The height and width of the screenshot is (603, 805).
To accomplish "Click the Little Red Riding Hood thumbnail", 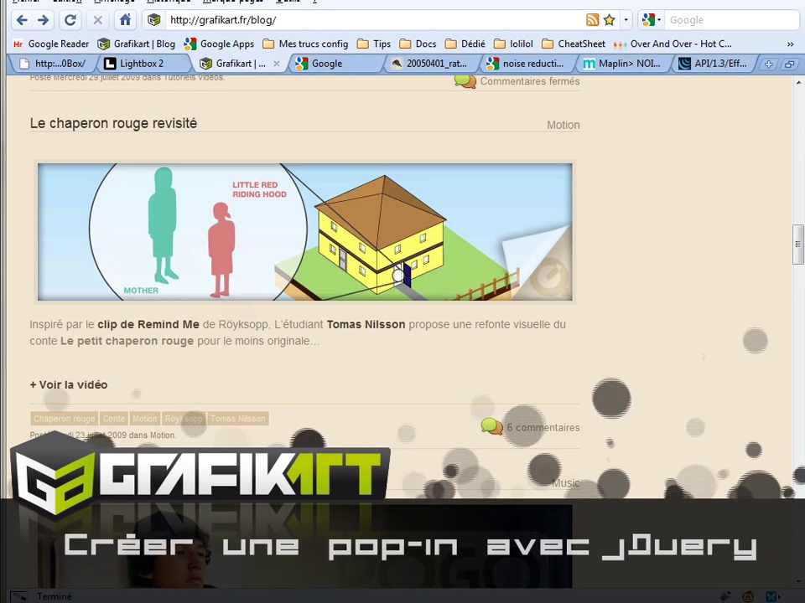I will tap(304, 232).
